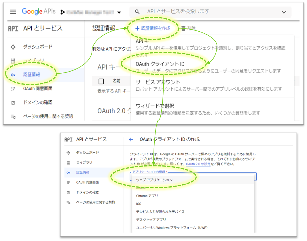Open the アプリケーションの種類 dropdown field
The width and height of the screenshot is (307, 241).
click(x=193, y=176)
